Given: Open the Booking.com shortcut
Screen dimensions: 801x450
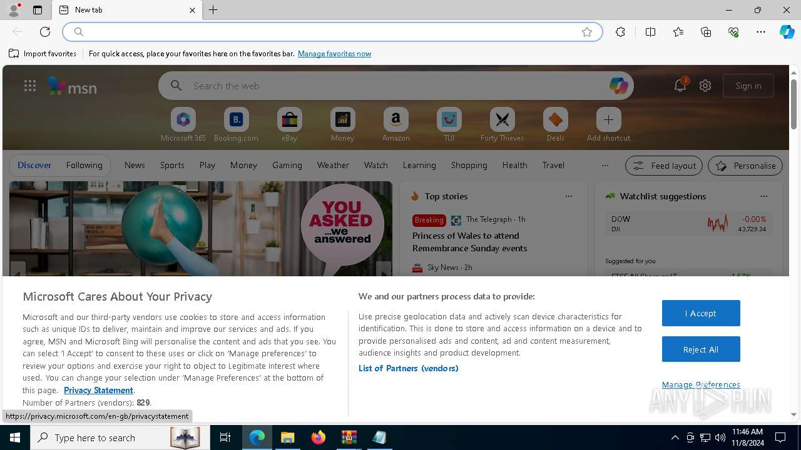Looking at the screenshot, I should pyautogui.click(x=236, y=124).
